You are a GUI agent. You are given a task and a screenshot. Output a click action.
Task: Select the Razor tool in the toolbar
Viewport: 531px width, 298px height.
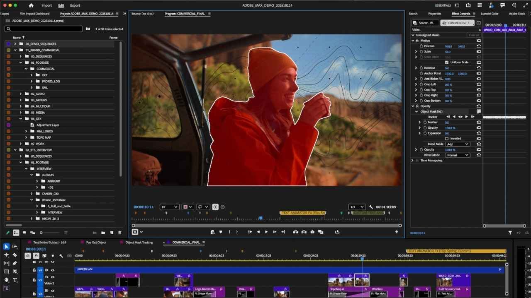pyautogui.click(x=15, y=255)
